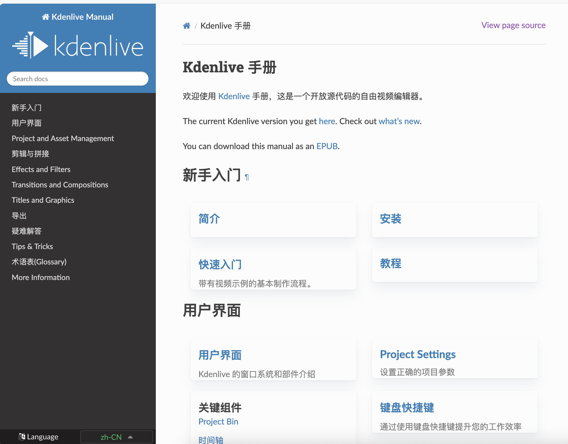Click the Project Bin link under 关键组件
This screenshot has width=568, height=444.
coord(218,422)
